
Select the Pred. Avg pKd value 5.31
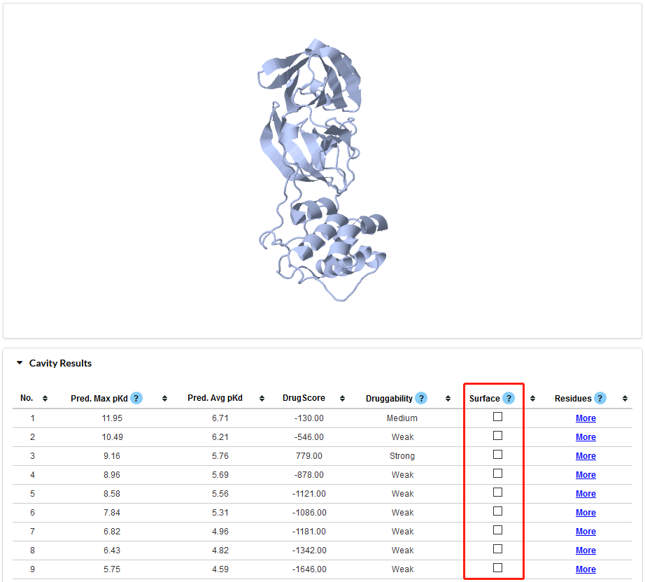[x=220, y=513]
